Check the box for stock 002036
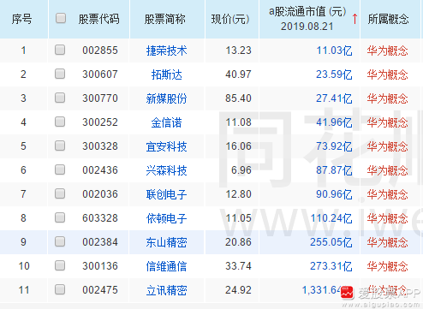This screenshot has height=309, width=423. point(60,193)
